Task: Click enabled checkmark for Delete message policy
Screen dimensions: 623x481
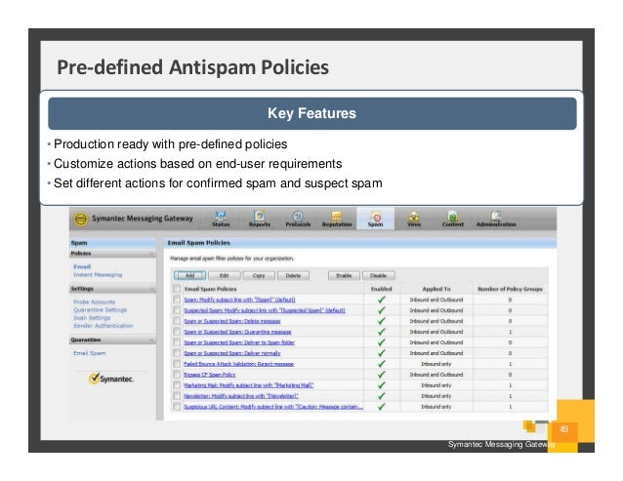Action: [x=382, y=321]
